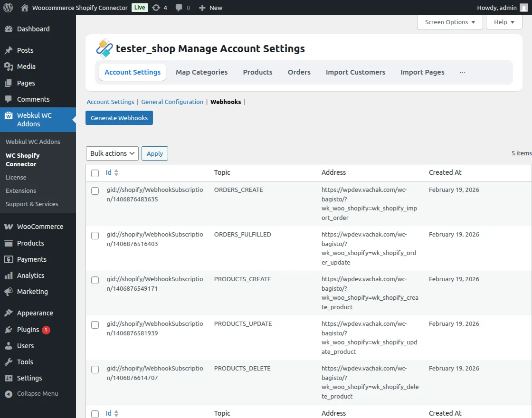The height and width of the screenshot is (418, 532).
Task: Toggle the select-all checkbox in table header
Action: click(95, 173)
